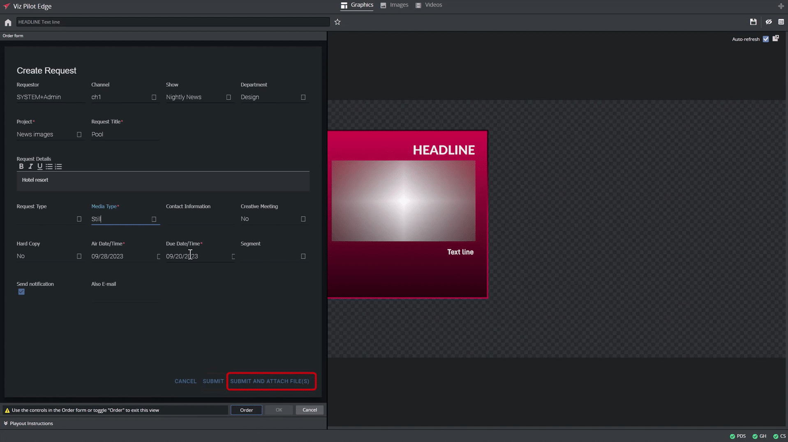
Task: Click the Bold formatting icon
Action: (21, 166)
